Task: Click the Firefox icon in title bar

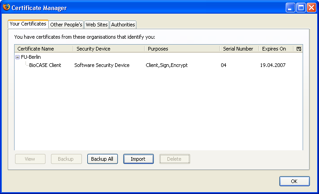Action: tap(6, 7)
